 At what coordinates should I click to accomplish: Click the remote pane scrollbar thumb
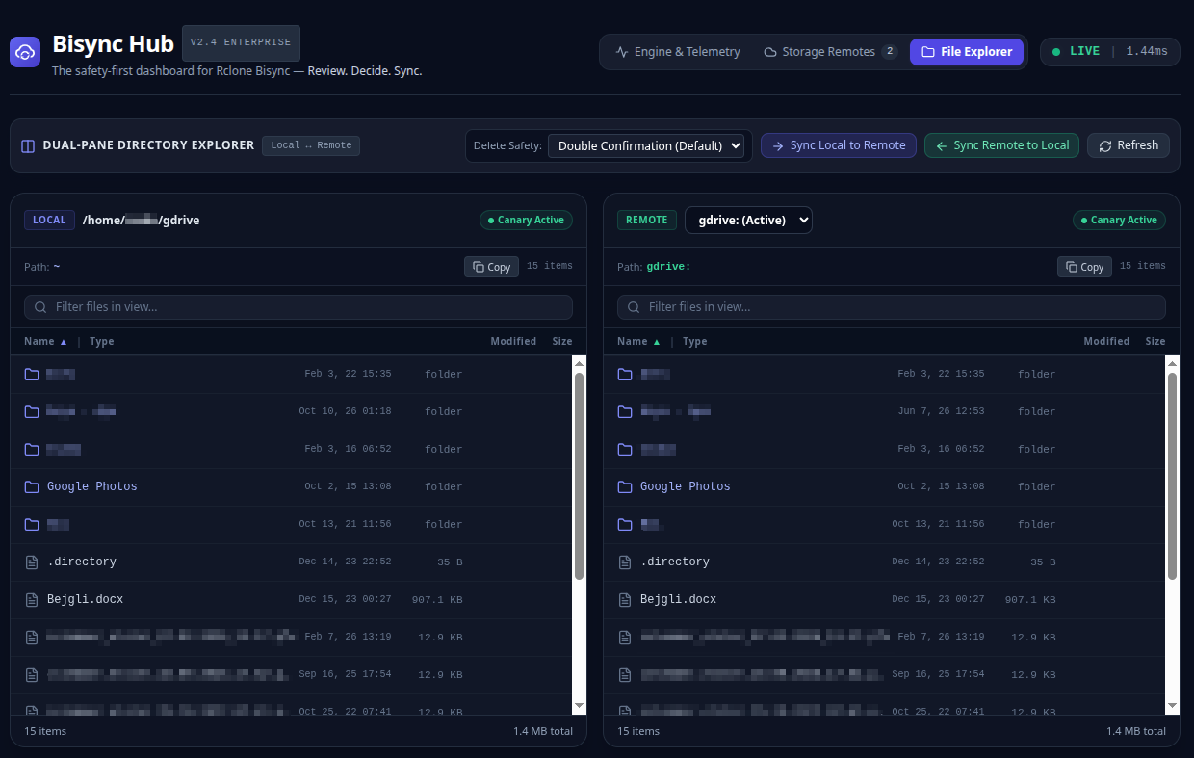(x=1173, y=476)
